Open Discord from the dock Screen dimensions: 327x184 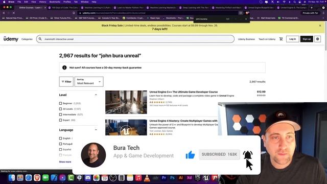88,178
